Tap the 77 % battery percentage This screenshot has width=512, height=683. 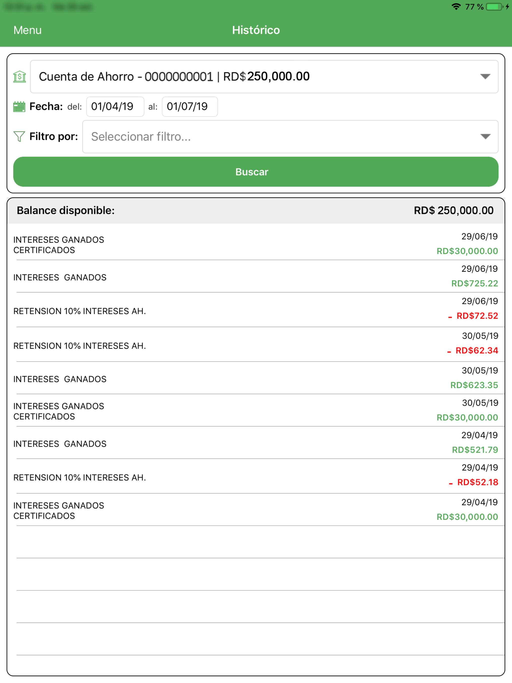point(474,7)
